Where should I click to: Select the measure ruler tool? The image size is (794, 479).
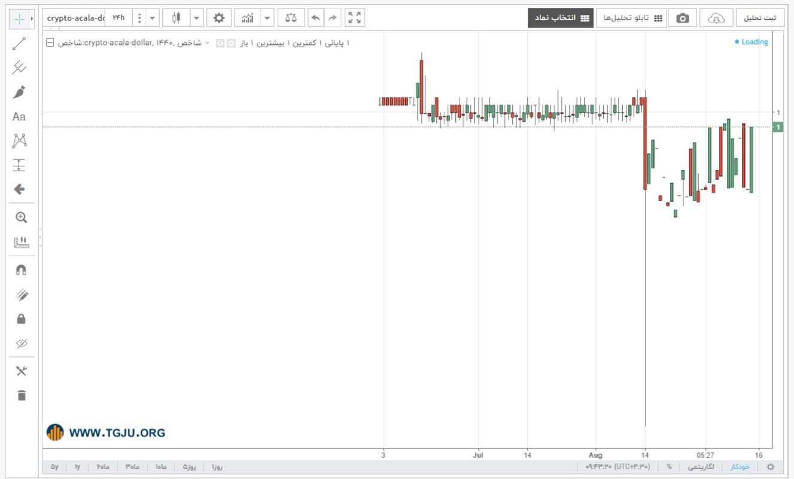(22, 242)
